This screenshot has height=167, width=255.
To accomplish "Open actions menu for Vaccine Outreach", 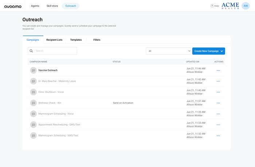I will (218, 71).
